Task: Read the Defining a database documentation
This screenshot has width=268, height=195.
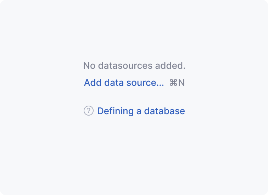Action: (x=141, y=111)
